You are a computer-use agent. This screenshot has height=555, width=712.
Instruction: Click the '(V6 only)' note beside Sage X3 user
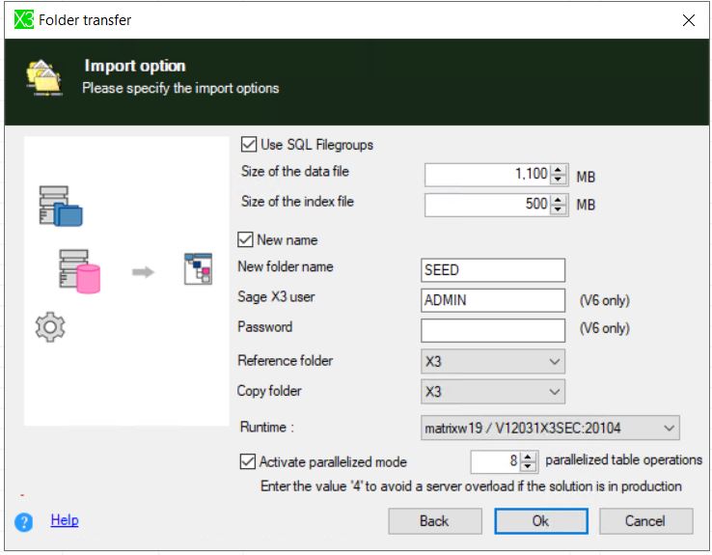[604, 300]
